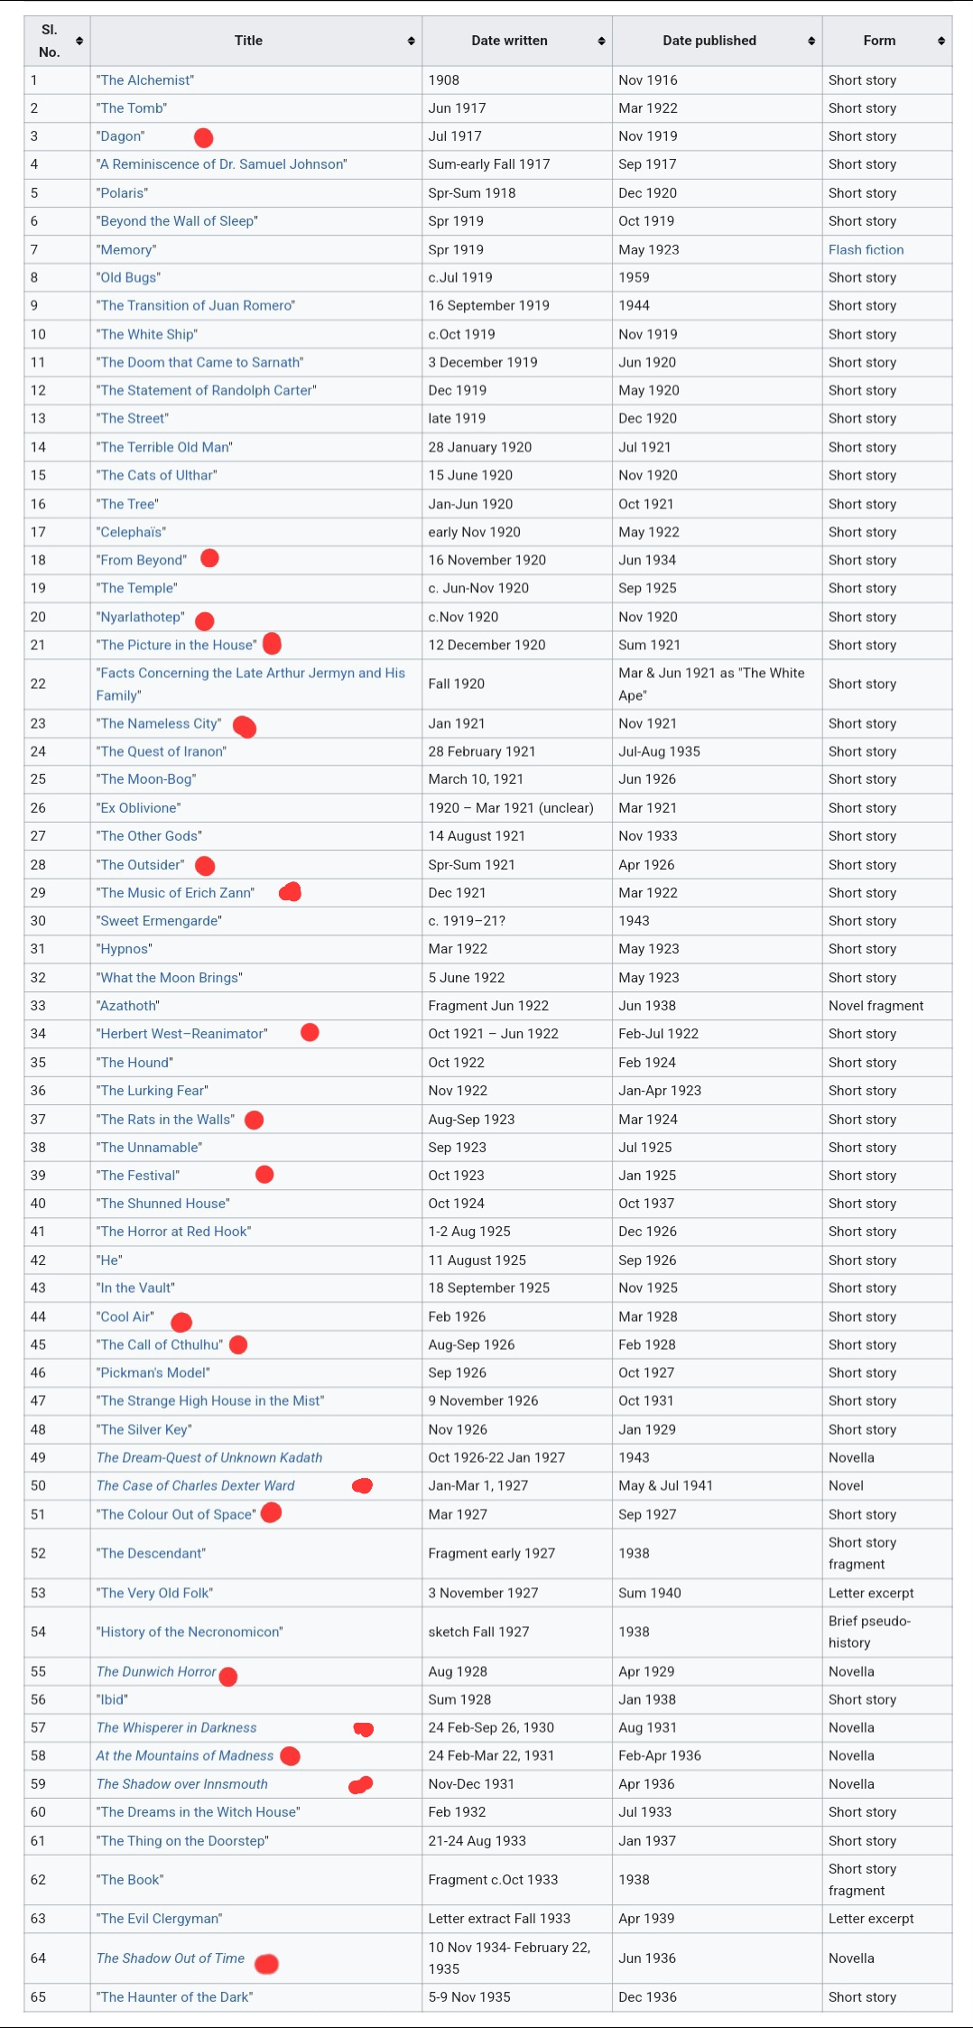The width and height of the screenshot is (973, 2028).
Task: Open "What the Moon Brings" link
Action: coord(170,978)
